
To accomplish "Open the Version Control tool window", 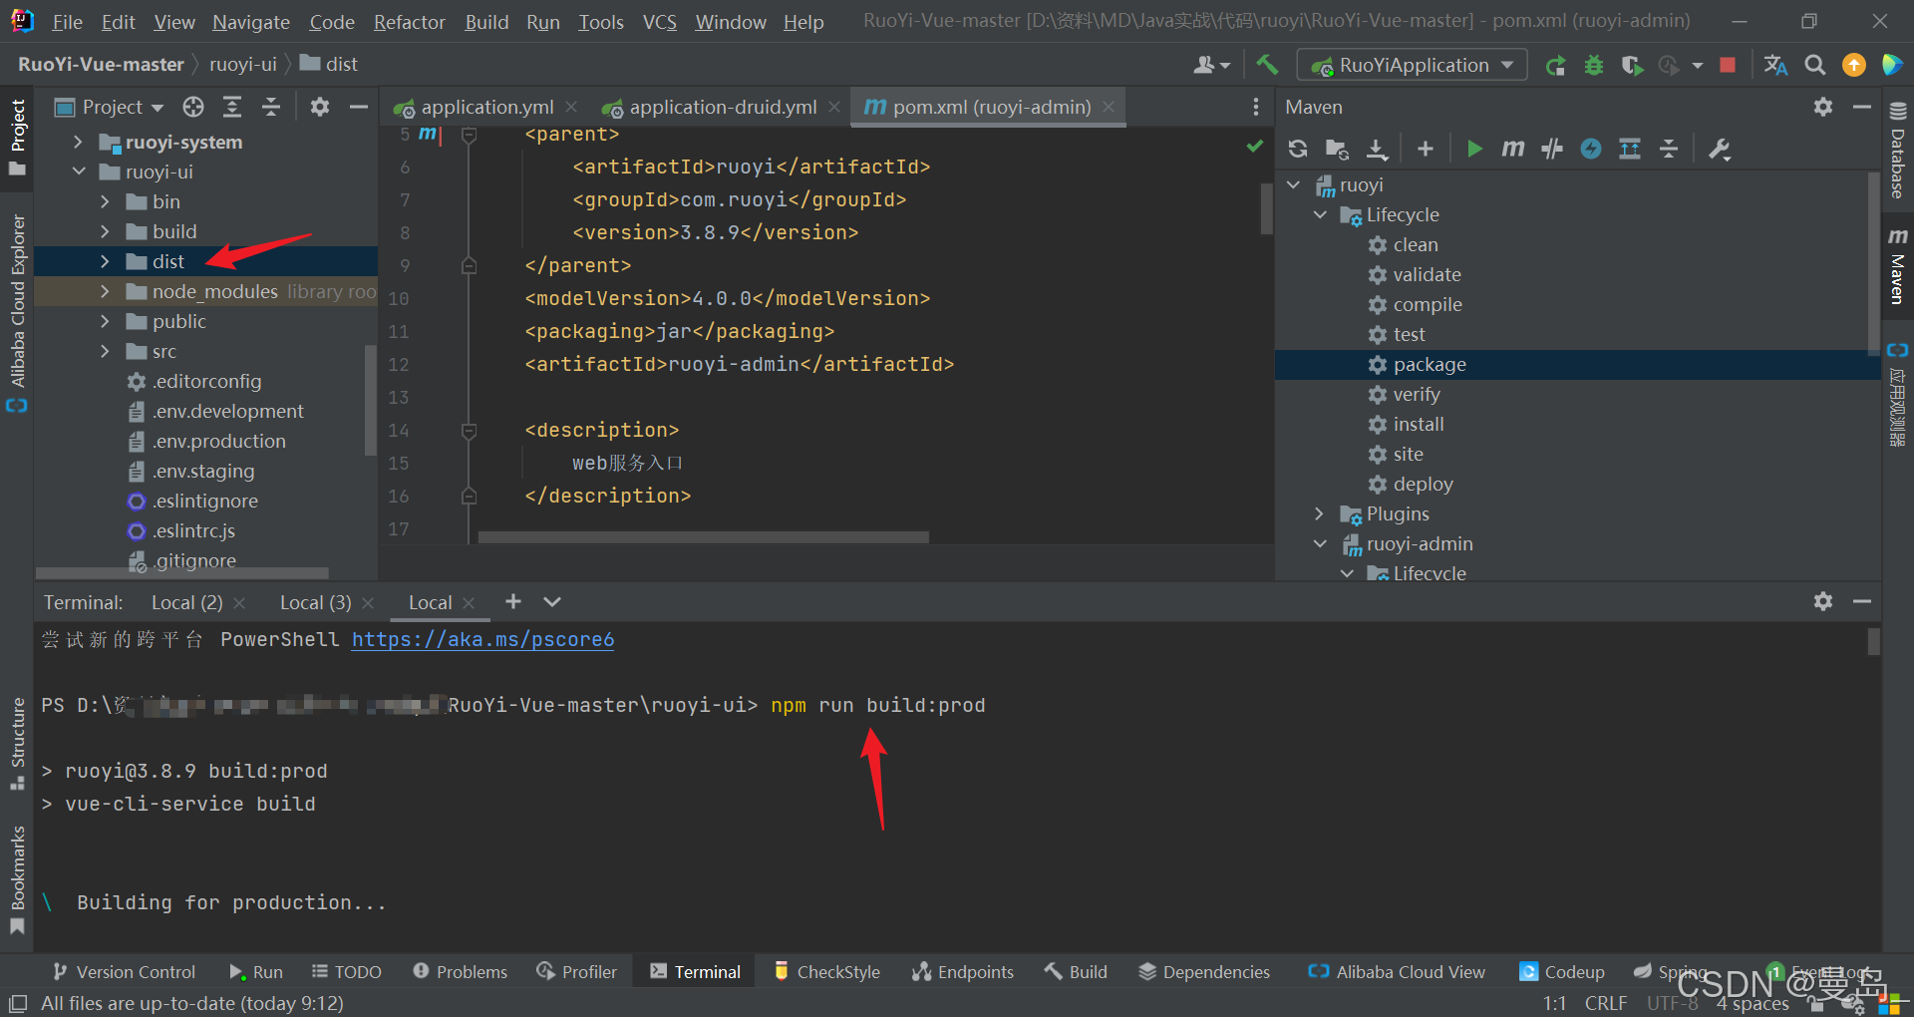I will point(125,971).
